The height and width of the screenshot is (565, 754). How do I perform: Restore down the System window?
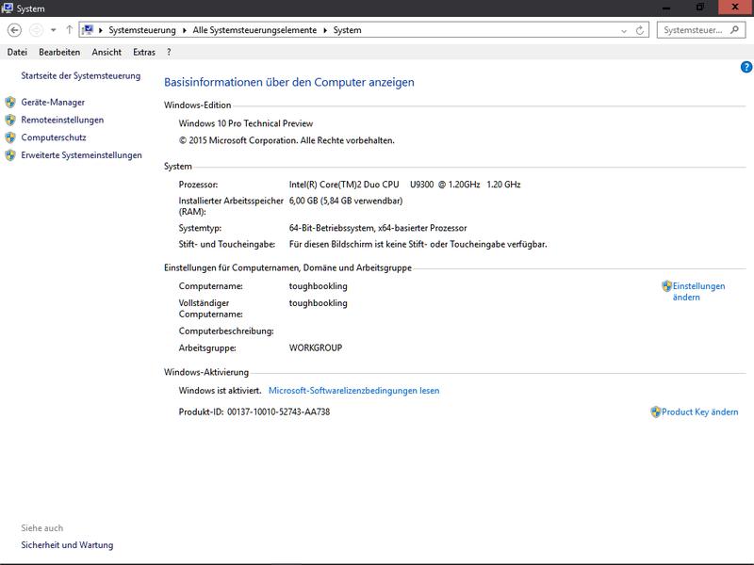pos(700,8)
